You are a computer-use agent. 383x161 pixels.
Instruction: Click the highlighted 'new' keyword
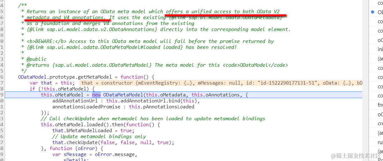[96, 95]
